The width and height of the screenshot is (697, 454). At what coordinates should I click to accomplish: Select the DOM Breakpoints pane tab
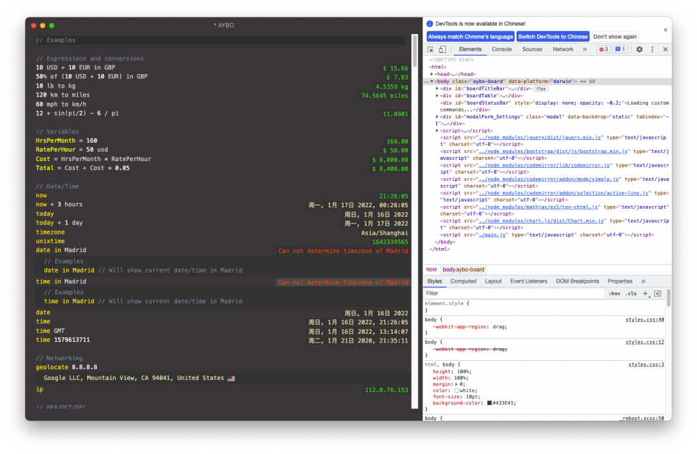coord(577,281)
